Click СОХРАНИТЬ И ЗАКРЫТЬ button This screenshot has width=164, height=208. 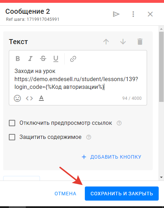tap(122, 194)
